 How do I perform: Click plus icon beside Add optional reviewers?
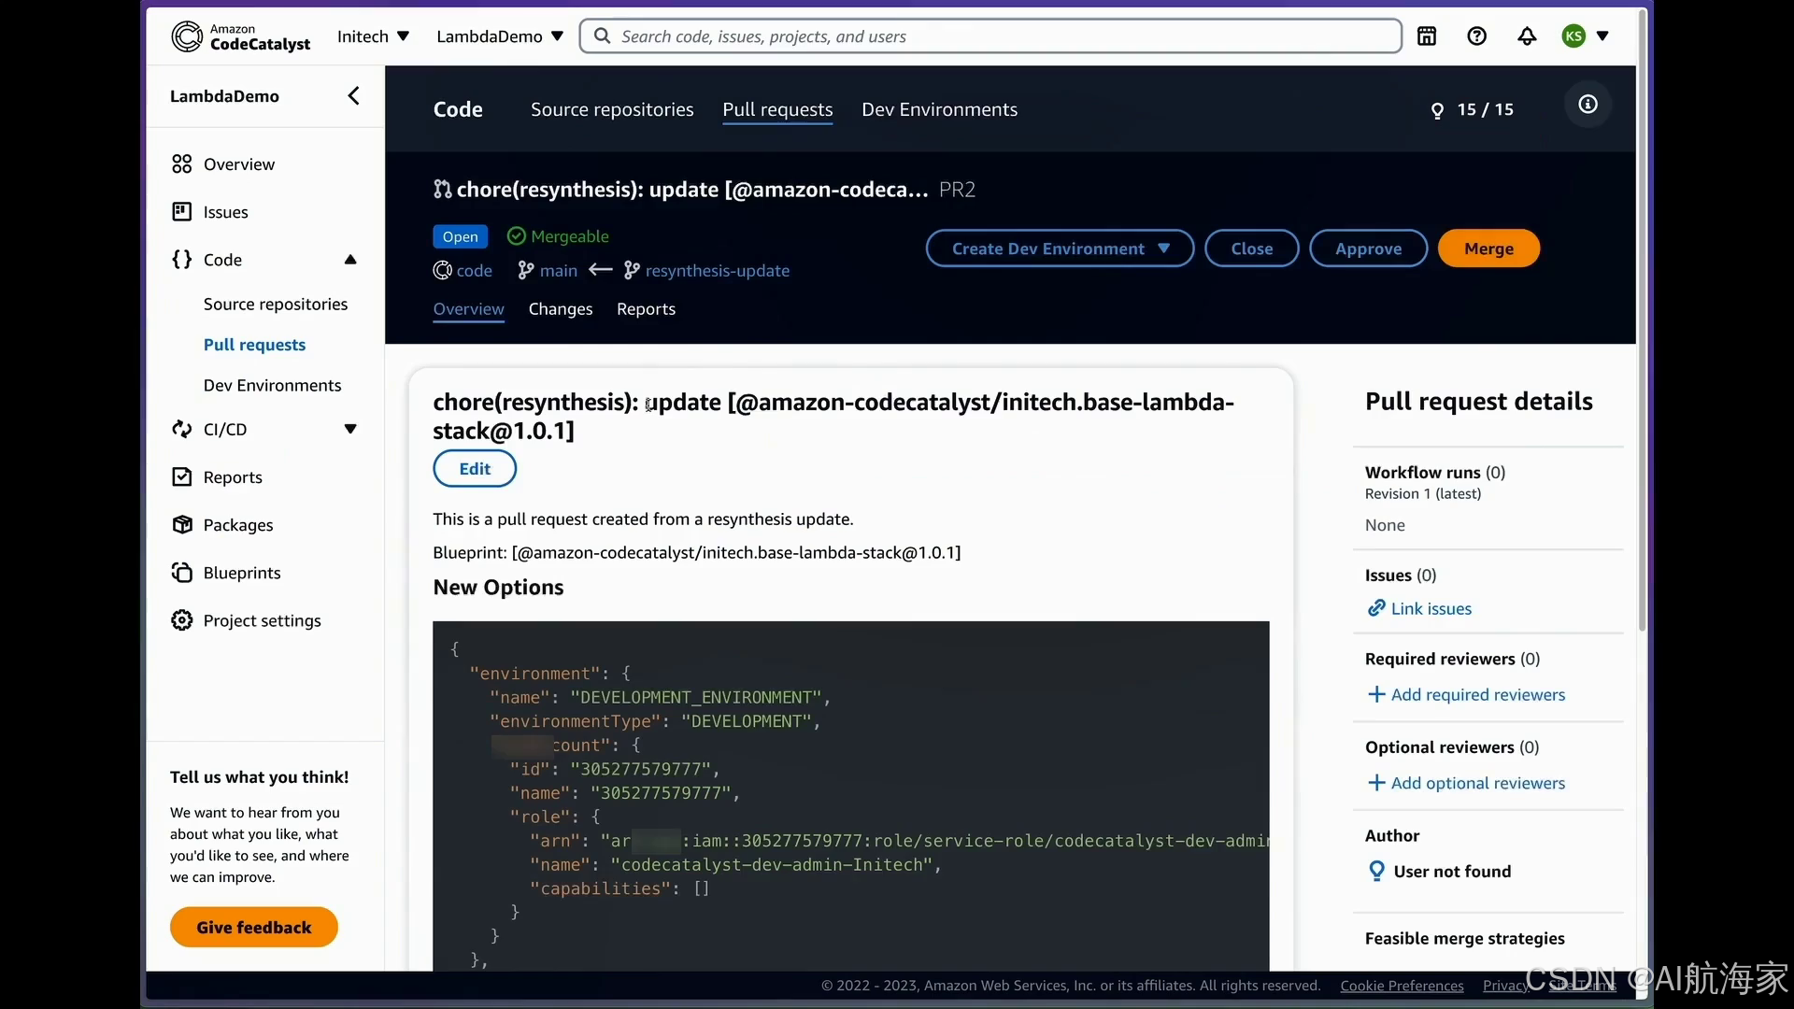tap(1376, 783)
